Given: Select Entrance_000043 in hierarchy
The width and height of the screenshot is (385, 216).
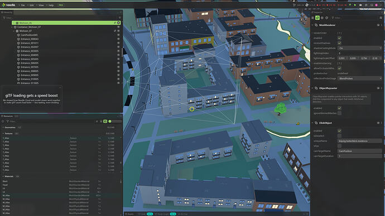Looking at the screenshot, I should (30, 39).
